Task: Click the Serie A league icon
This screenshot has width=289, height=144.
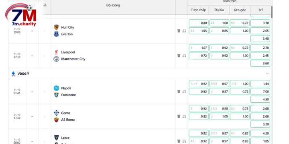Action: tap(13, 74)
